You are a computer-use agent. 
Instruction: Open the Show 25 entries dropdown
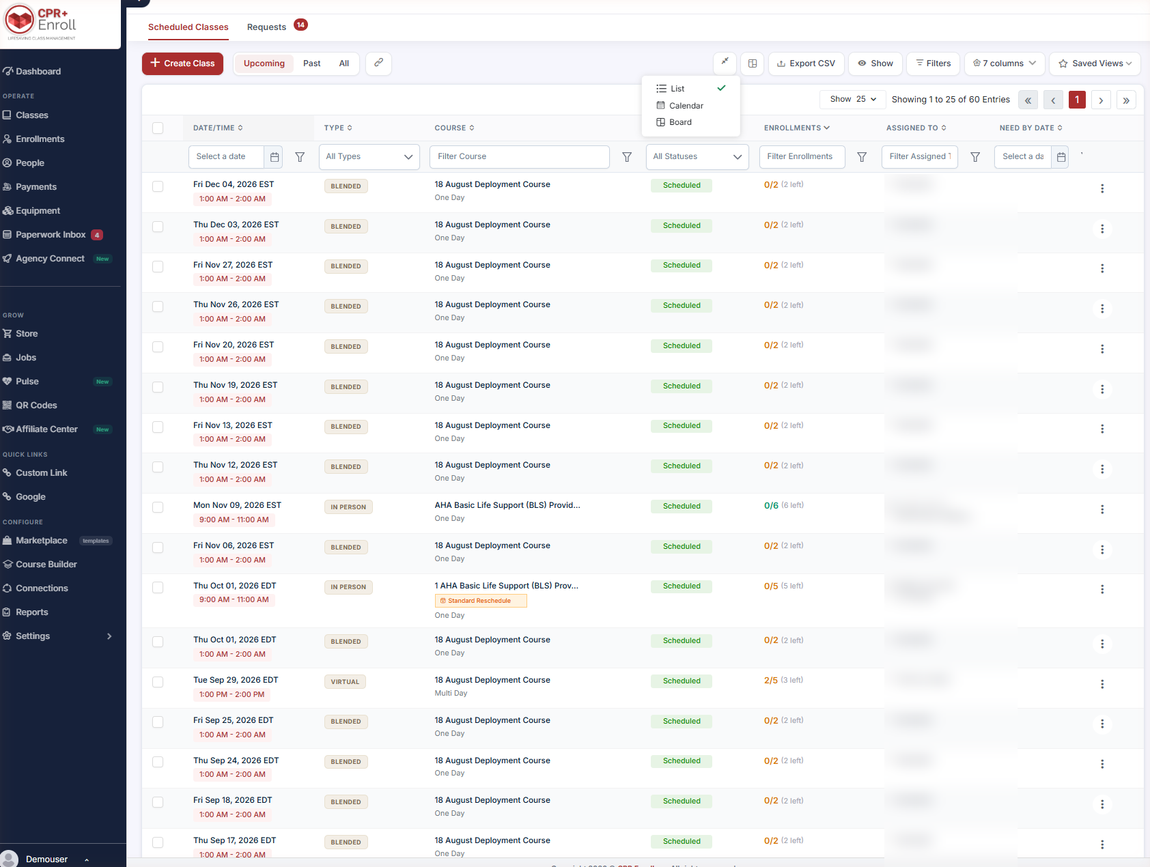pos(852,100)
